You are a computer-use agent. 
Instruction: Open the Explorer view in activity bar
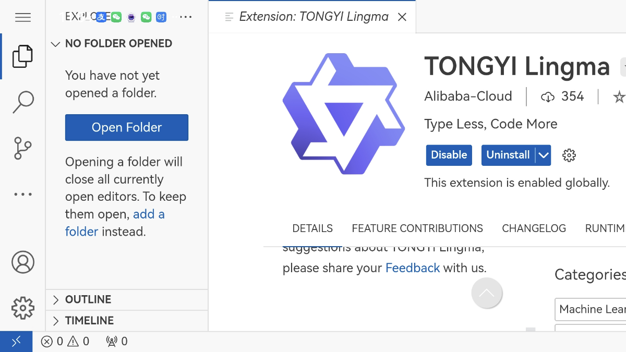point(23,56)
